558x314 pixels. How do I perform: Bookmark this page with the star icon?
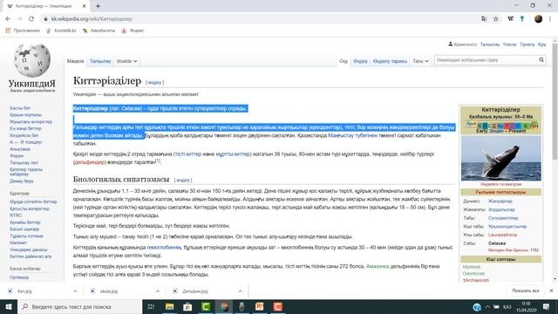(496, 19)
